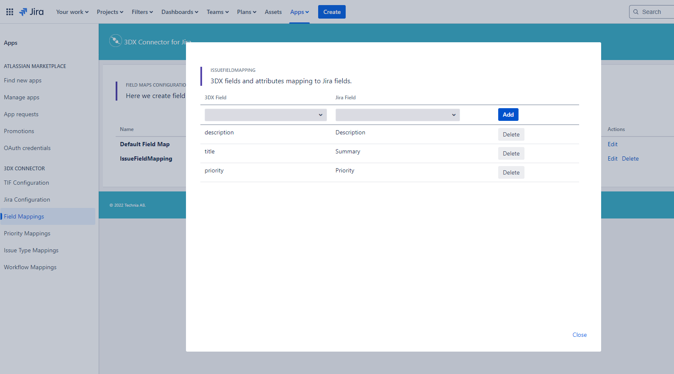This screenshot has width=674, height=374.
Task: Click Delete for IssueFieldMapping
Action: point(630,158)
